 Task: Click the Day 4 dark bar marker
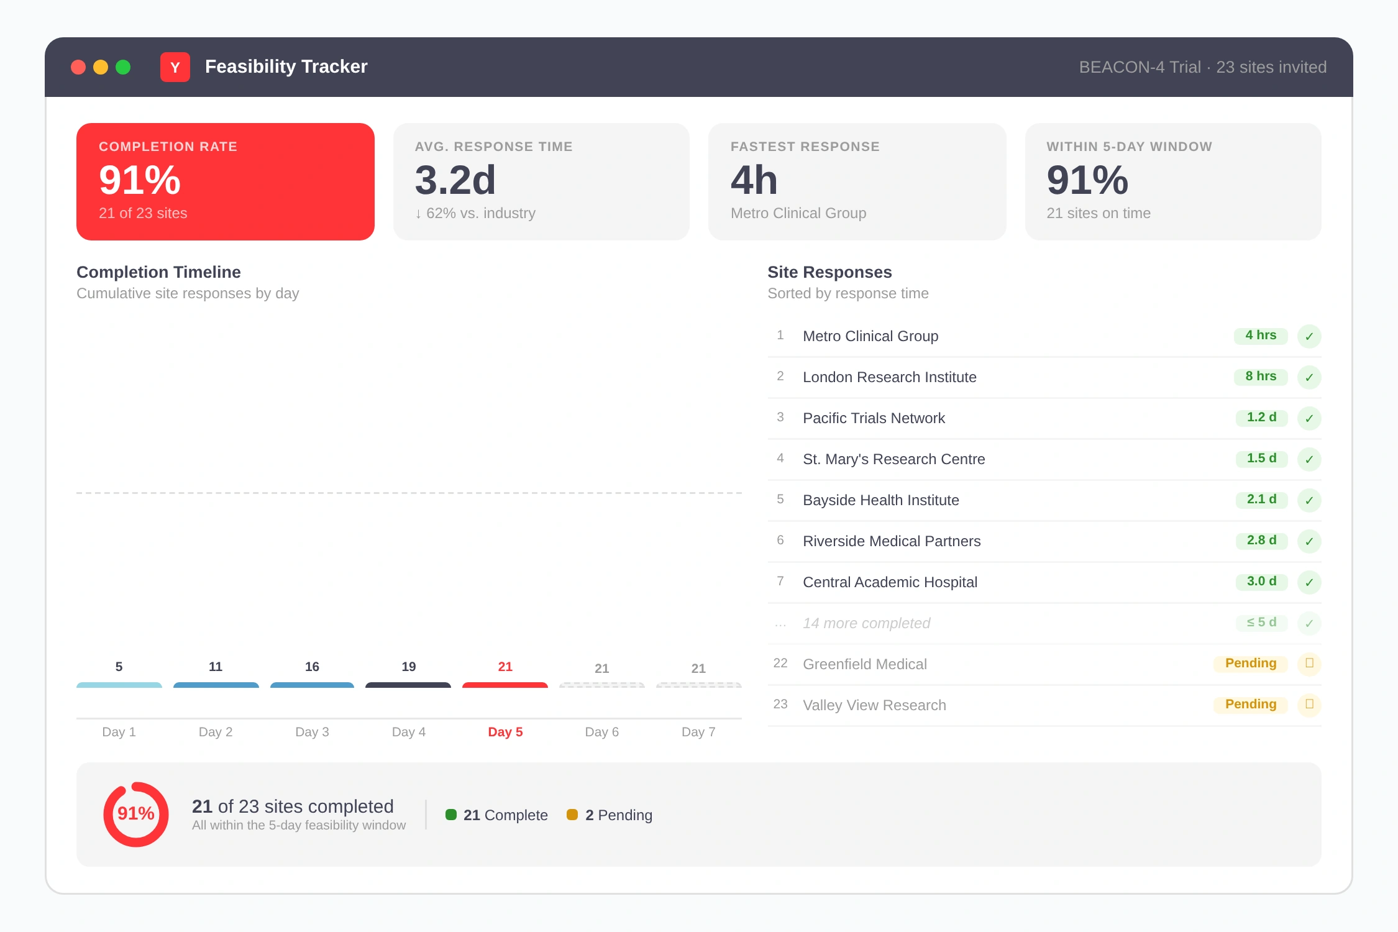(x=408, y=685)
